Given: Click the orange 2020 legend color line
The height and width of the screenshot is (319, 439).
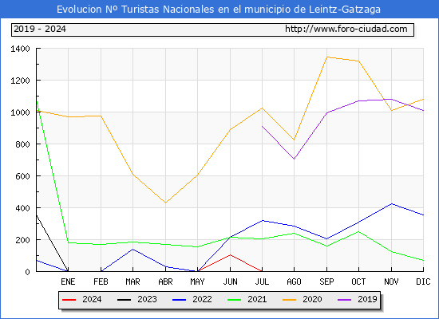Looking at the screenshot, I should coord(290,300).
